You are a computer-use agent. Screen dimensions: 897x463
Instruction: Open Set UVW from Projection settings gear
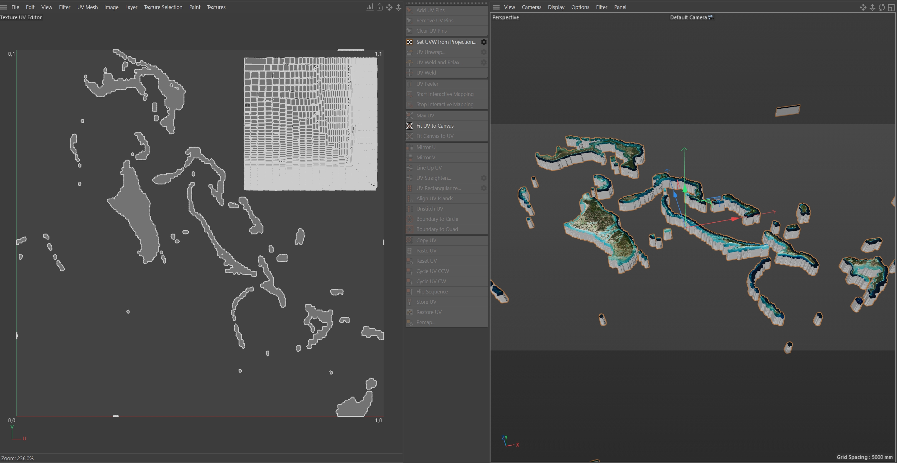(484, 42)
